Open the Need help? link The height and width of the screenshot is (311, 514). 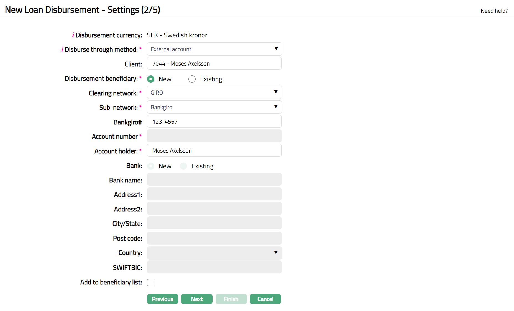(x=494, y=11)
